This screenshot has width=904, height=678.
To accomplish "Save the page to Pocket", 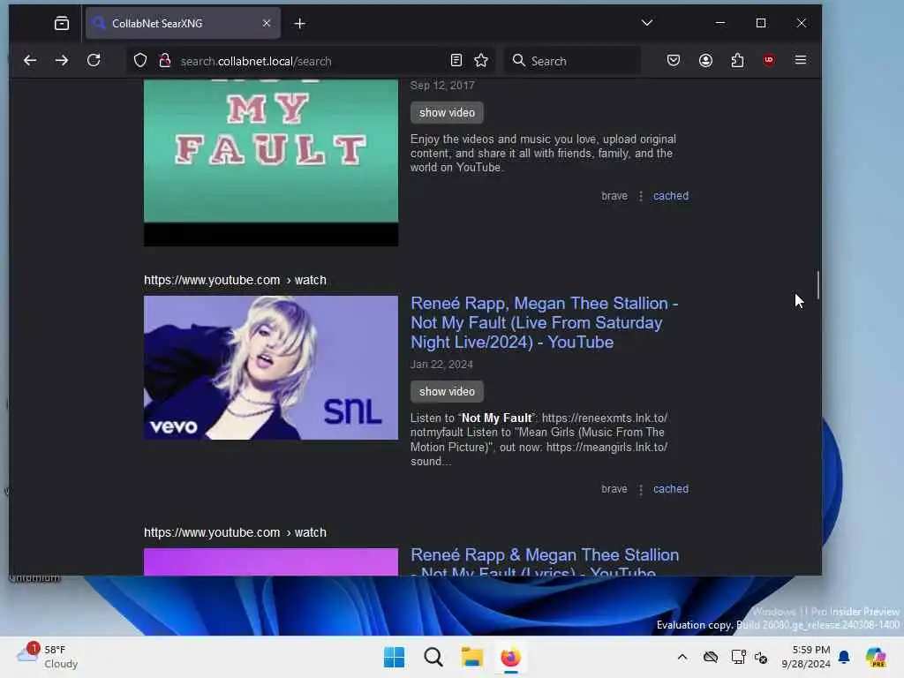I will [674, 61].
